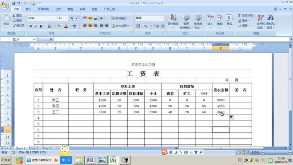Click the Accounting number format icon
The height and width of the screenshot is (165, 293).
(138, 26)
